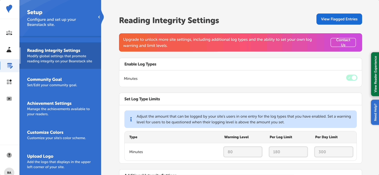Select the setup checklist icon in sidebar
This screenshot has width=379, height=175.
click(x=10, y=66)
